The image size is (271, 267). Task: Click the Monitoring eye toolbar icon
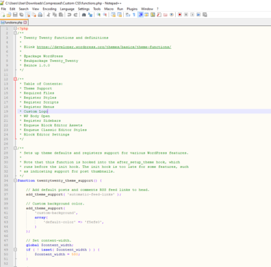click(x=171, y=15)
